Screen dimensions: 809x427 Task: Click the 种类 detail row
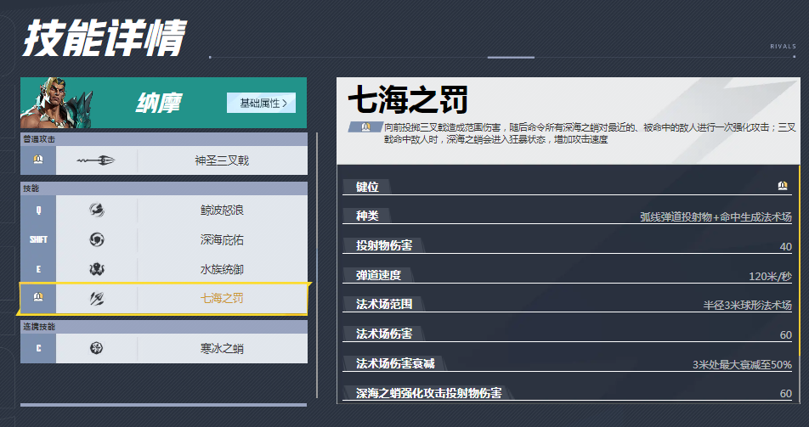pyautogui.click(x=568, y=216)
